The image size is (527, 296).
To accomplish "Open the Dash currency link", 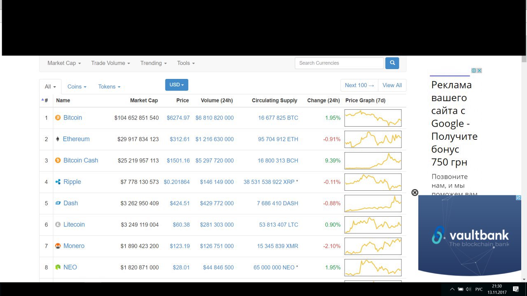I will pos(70,203).
